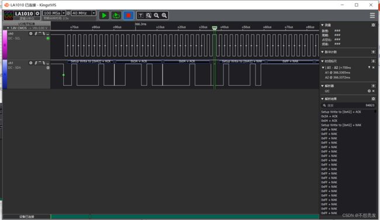Screen dimensions: 380x220
Task: Collapse the time ruler panel
Action: 322,61
